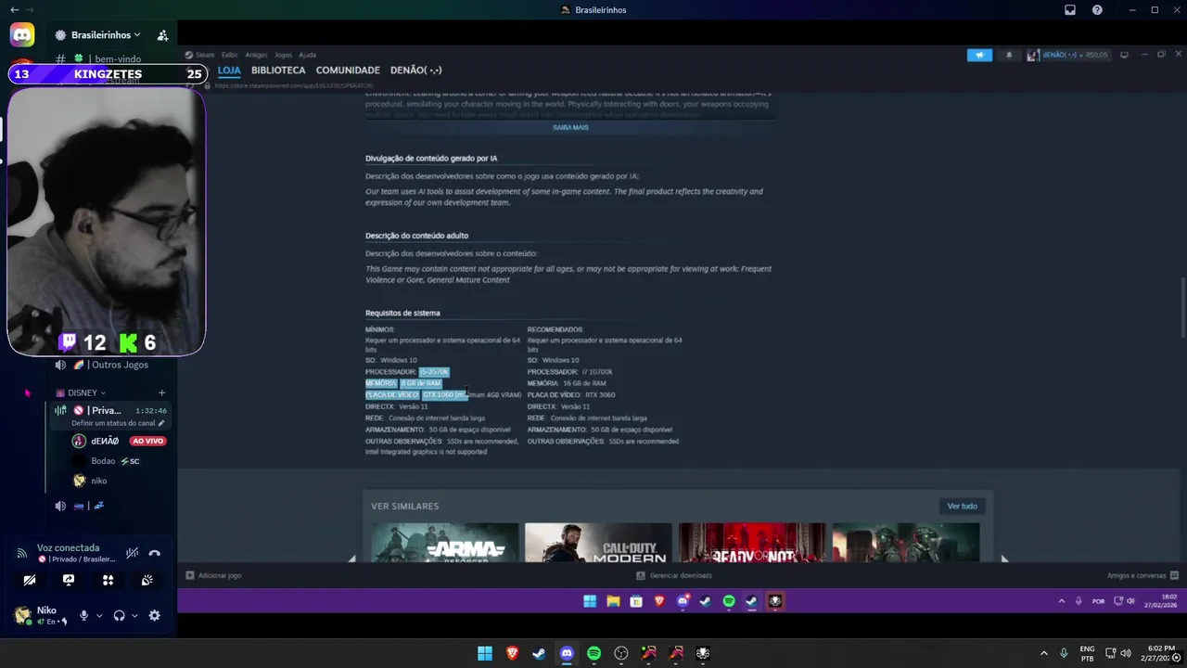Open Discord user settings gear
The width and height of the screenshot is (1187, 668).
[155, 615]
